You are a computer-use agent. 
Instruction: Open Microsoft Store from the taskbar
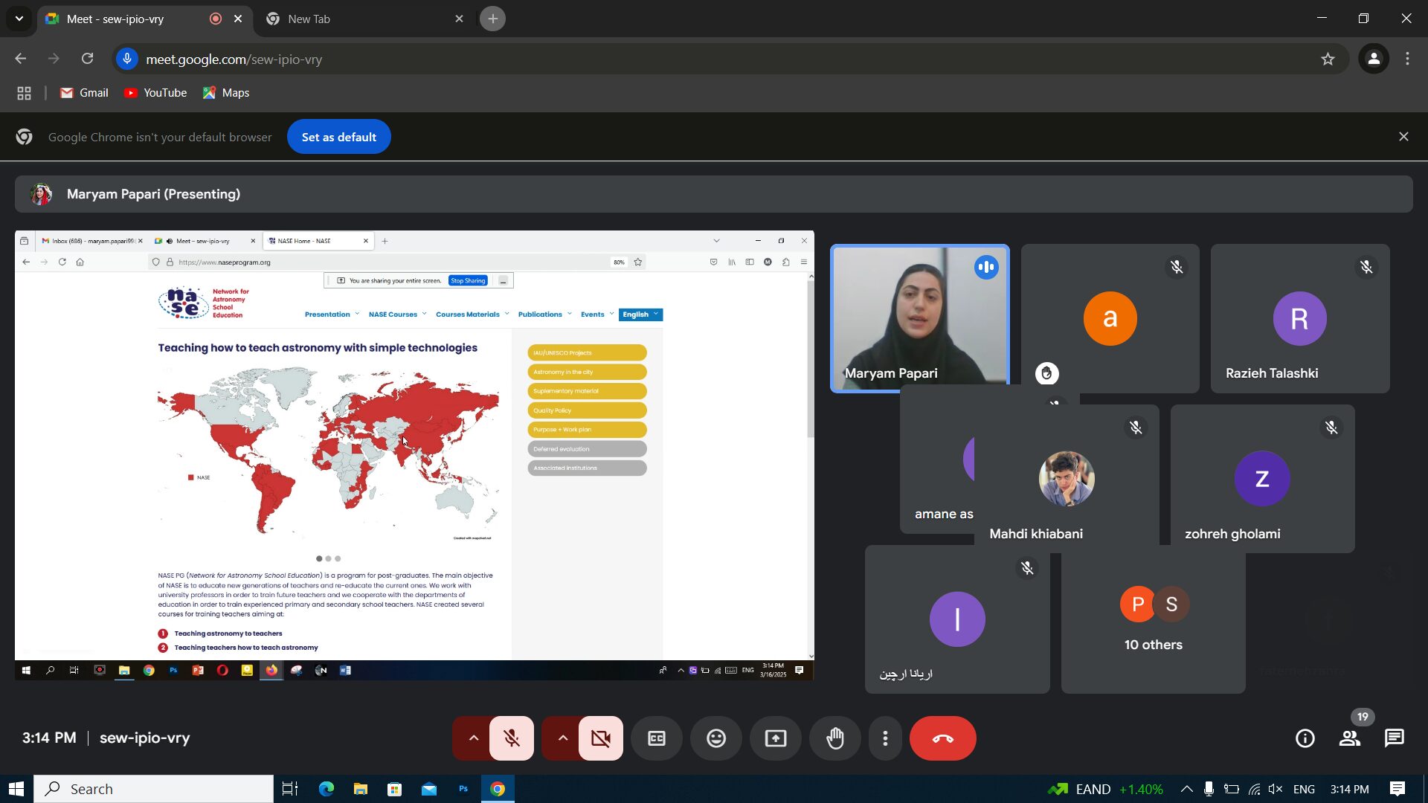coord(395,789)
